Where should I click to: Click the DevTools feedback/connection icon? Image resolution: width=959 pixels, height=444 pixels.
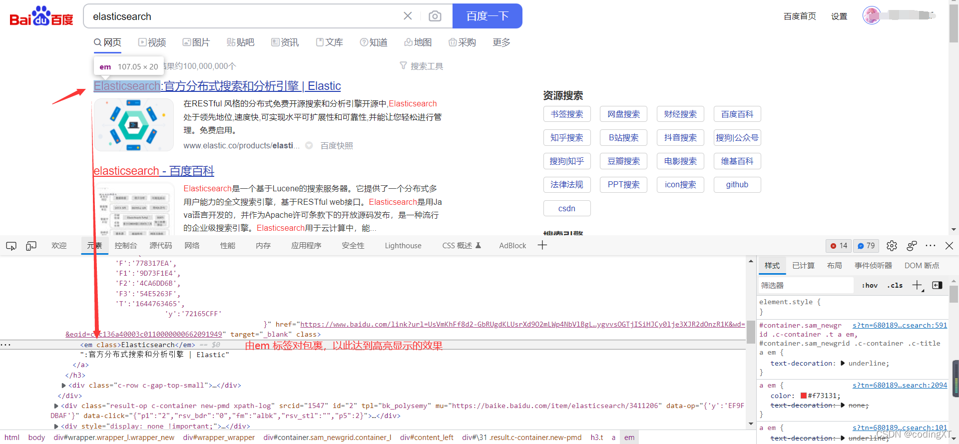tap(912, 246)
